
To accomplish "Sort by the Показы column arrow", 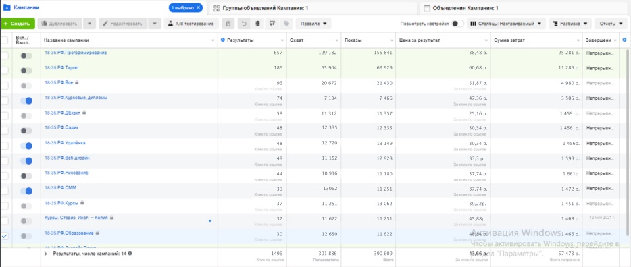I will (391, 40).
